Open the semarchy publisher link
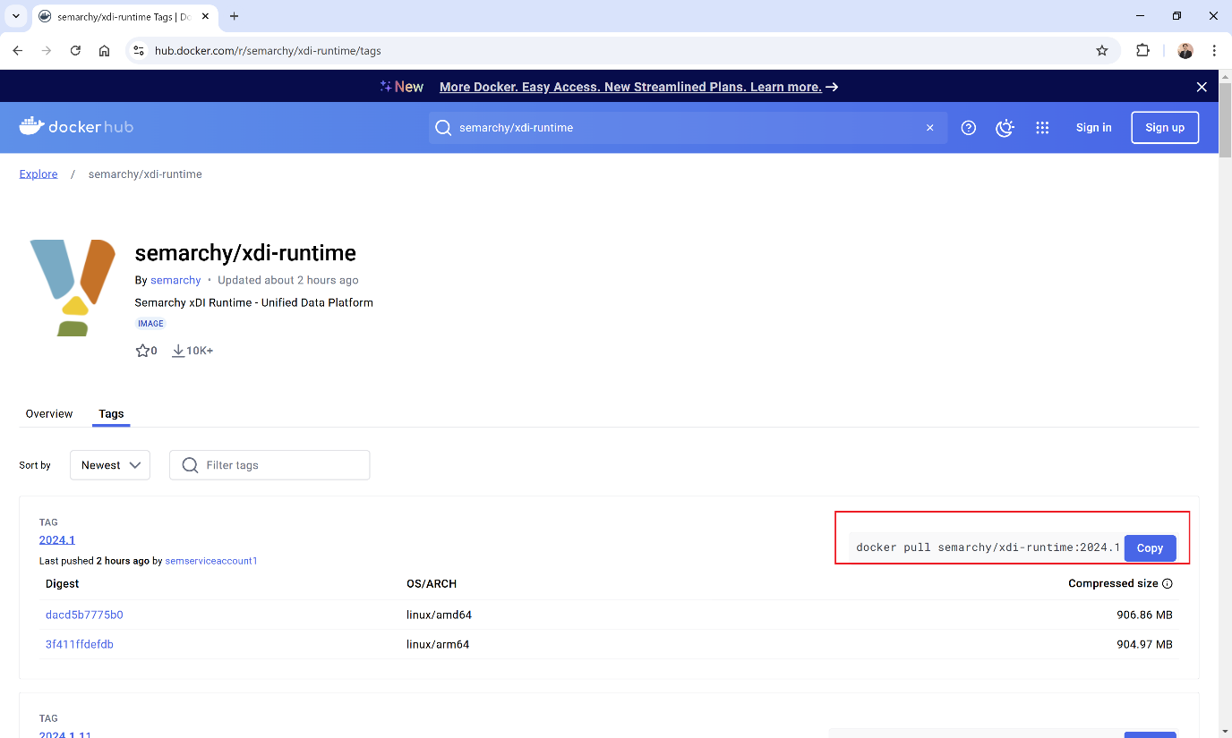Screen dimensions: 1232x738 (175, 280)
